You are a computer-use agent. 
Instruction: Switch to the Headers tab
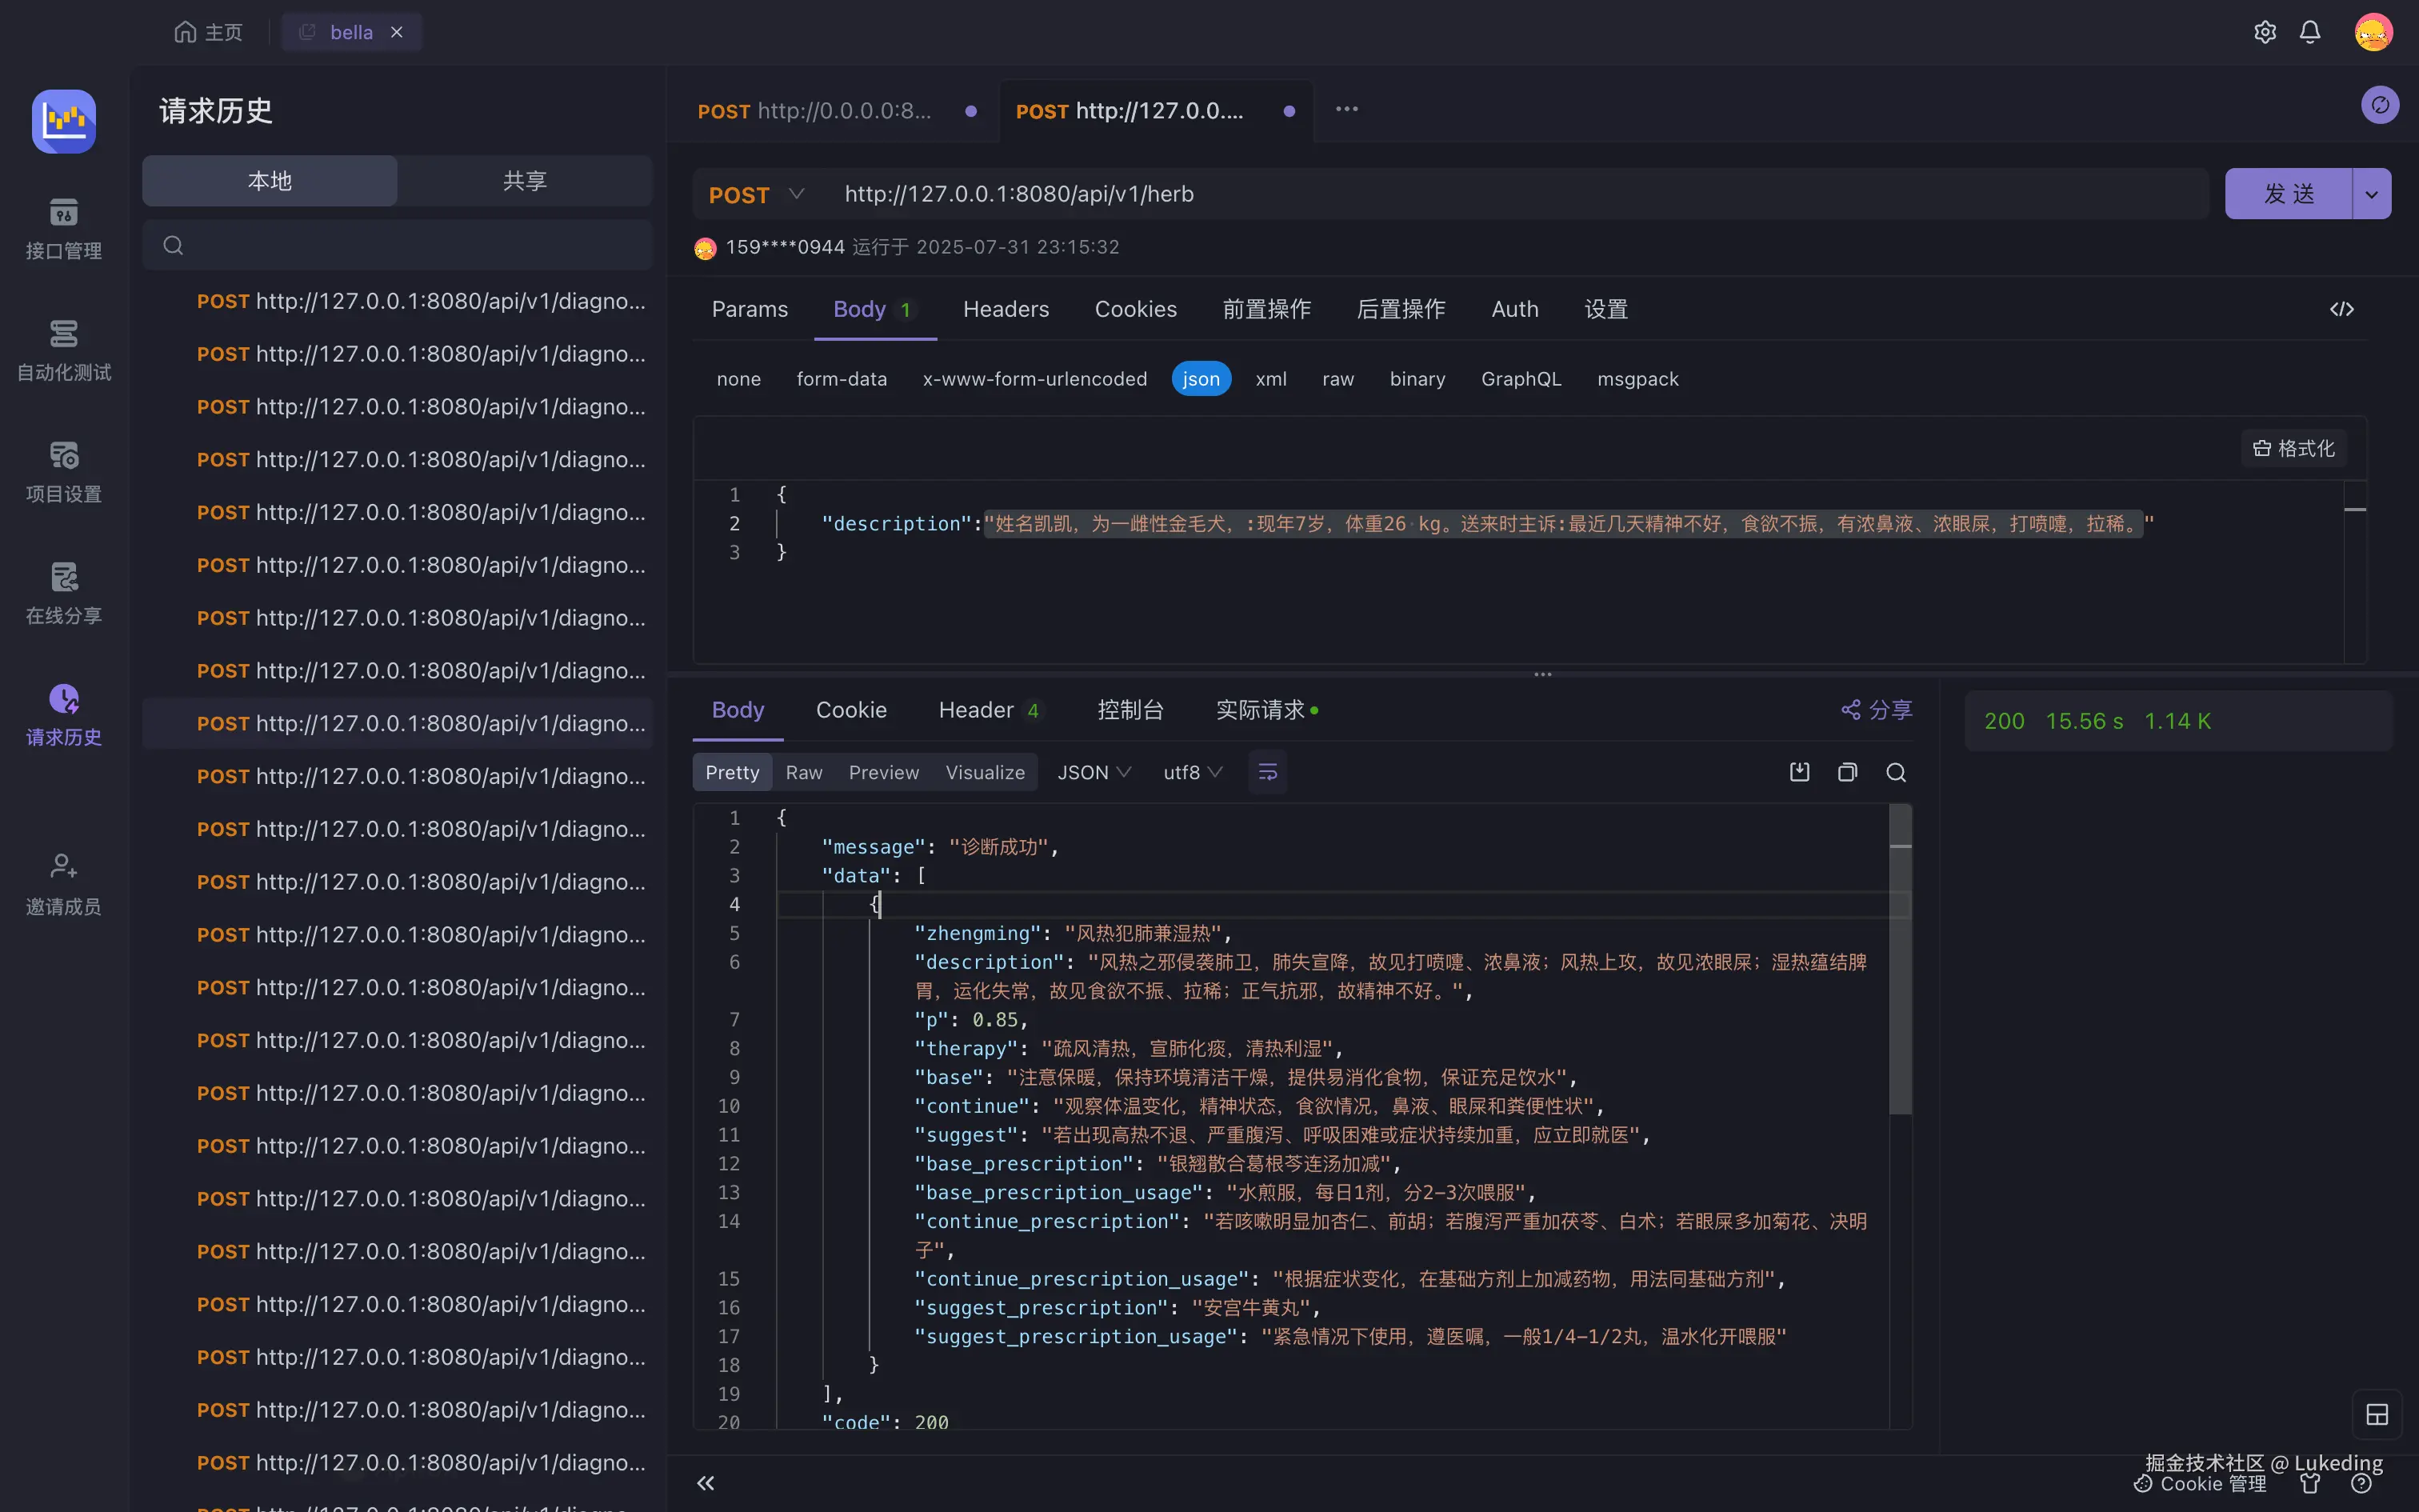point(1006,309)
